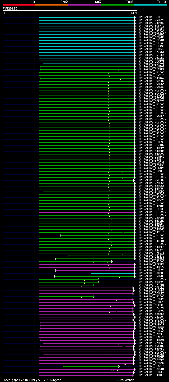Viewport: 169px width, 382px height.
Task: Open hit UniRef100_B7PIF3
Action: click(152, 171)
